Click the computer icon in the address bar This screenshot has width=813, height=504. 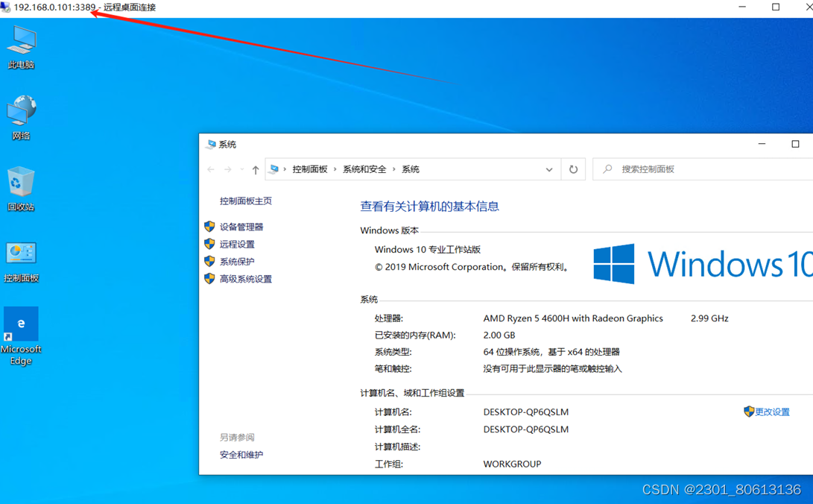(x=274, y=169)
